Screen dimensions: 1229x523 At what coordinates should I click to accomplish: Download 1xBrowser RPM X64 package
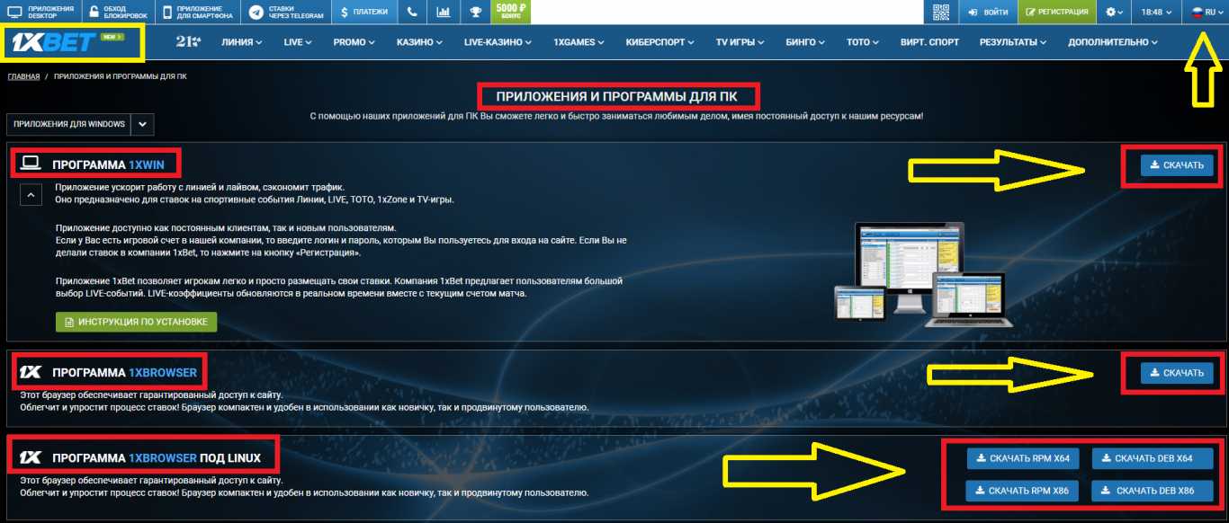click(x=1023, y=458)
